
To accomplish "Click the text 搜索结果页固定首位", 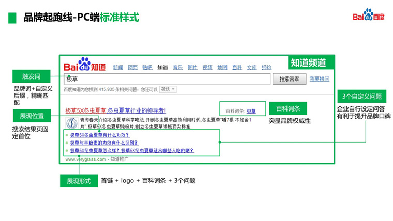I will point(30,133).
